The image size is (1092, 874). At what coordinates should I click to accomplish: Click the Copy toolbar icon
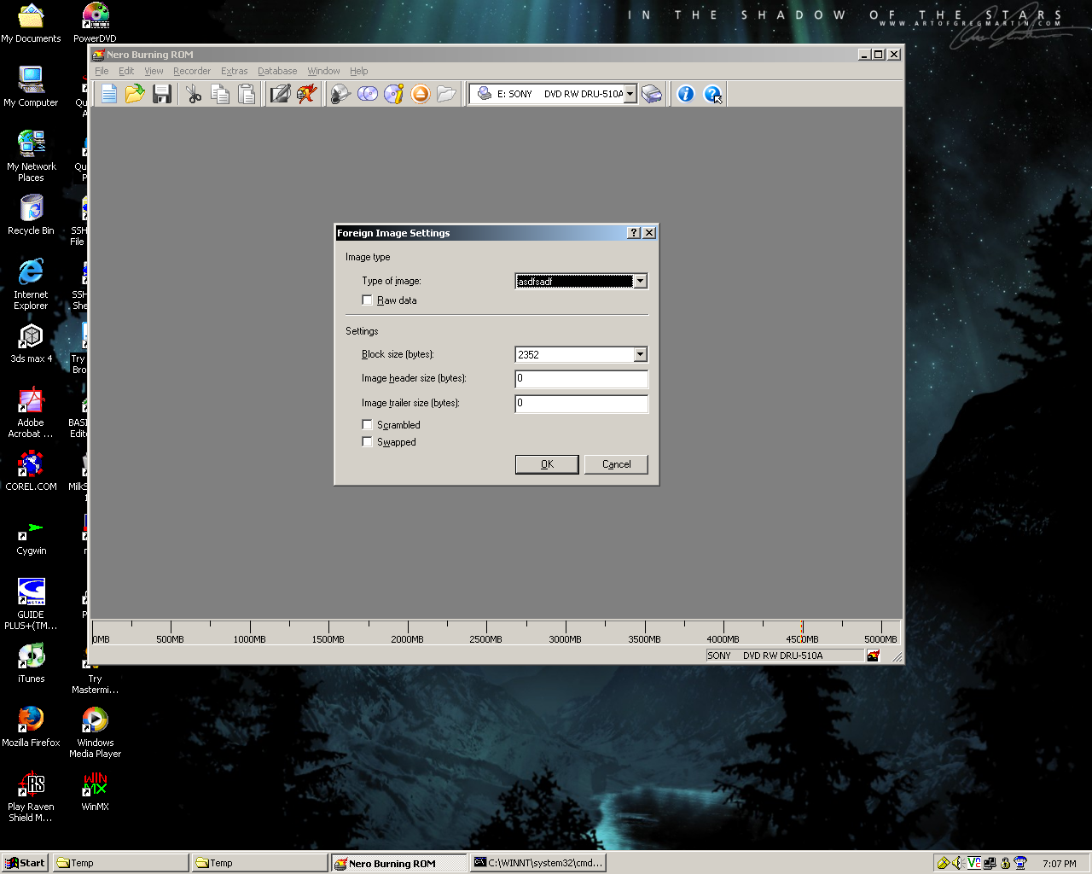220,94
